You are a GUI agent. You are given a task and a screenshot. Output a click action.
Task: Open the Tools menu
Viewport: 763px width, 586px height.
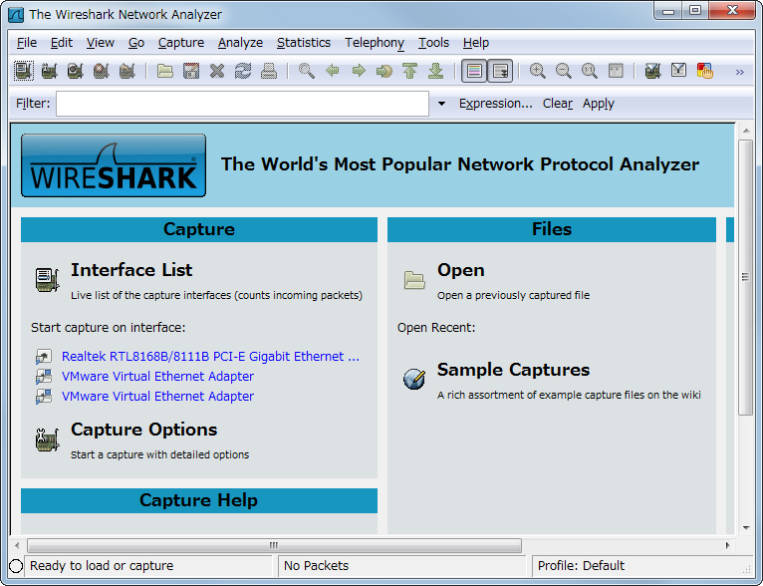click(x=433, y=43)
